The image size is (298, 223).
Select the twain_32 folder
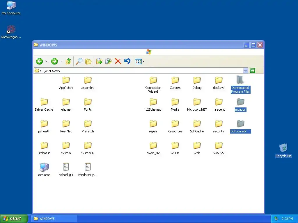[x=153, y=148]
